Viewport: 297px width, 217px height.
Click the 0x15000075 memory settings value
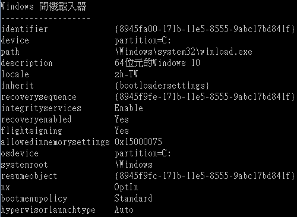coord(138,142)
